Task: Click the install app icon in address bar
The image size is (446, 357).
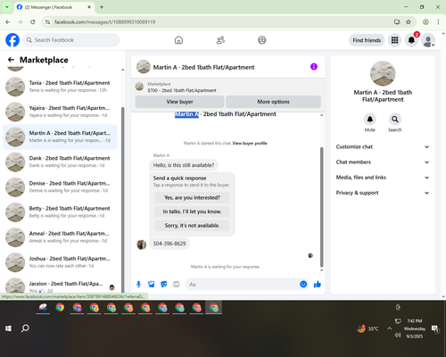Action: pos(397,22)
